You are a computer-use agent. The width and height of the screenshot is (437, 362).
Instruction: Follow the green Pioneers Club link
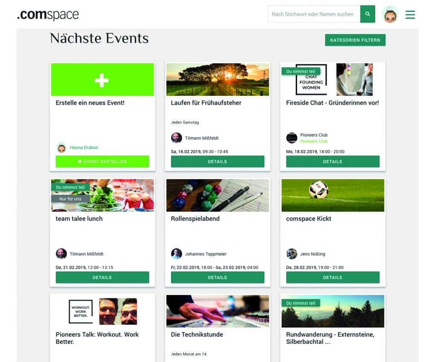click(314, 141)
